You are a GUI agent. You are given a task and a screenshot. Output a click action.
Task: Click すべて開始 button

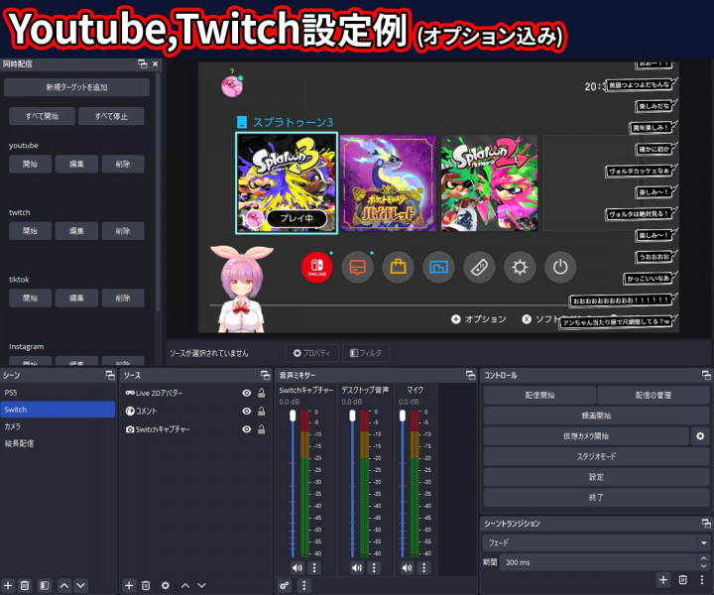(x=42, y=116)
